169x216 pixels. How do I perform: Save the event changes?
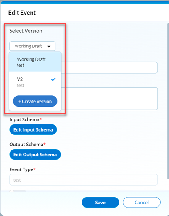(100, 203)
